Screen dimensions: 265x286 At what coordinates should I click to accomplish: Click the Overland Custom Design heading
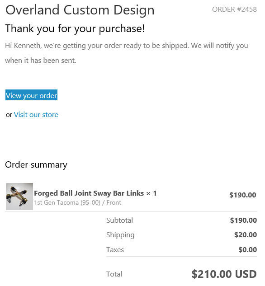click(80, 10)
